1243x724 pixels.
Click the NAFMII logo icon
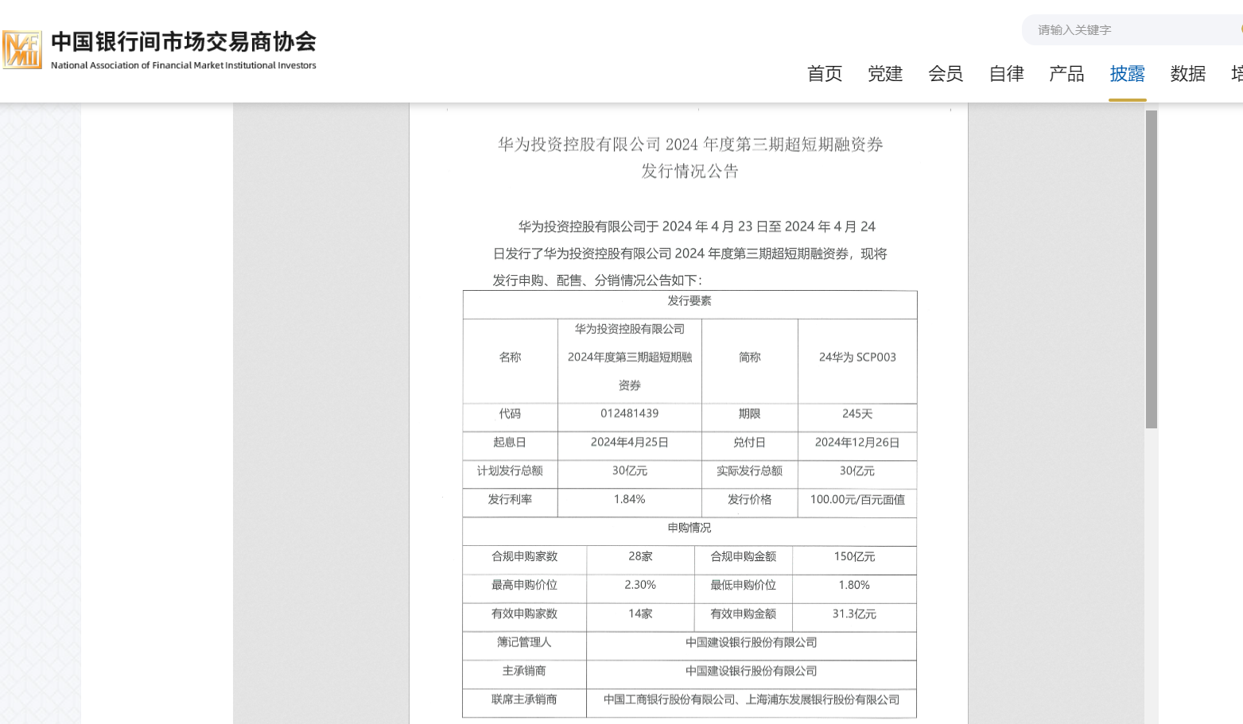coord(21,50)
